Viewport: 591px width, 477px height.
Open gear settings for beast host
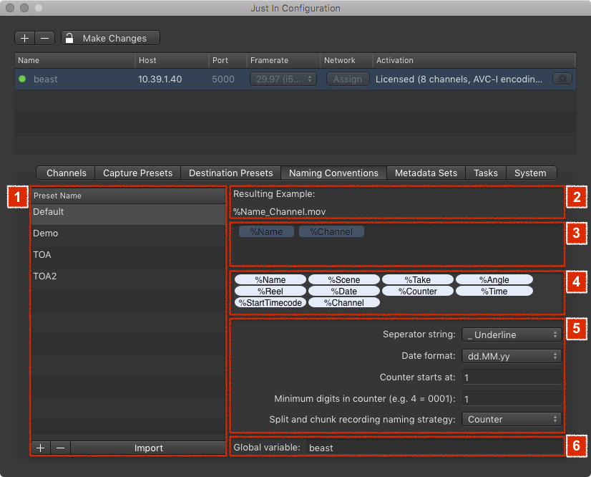pos(562,79)
